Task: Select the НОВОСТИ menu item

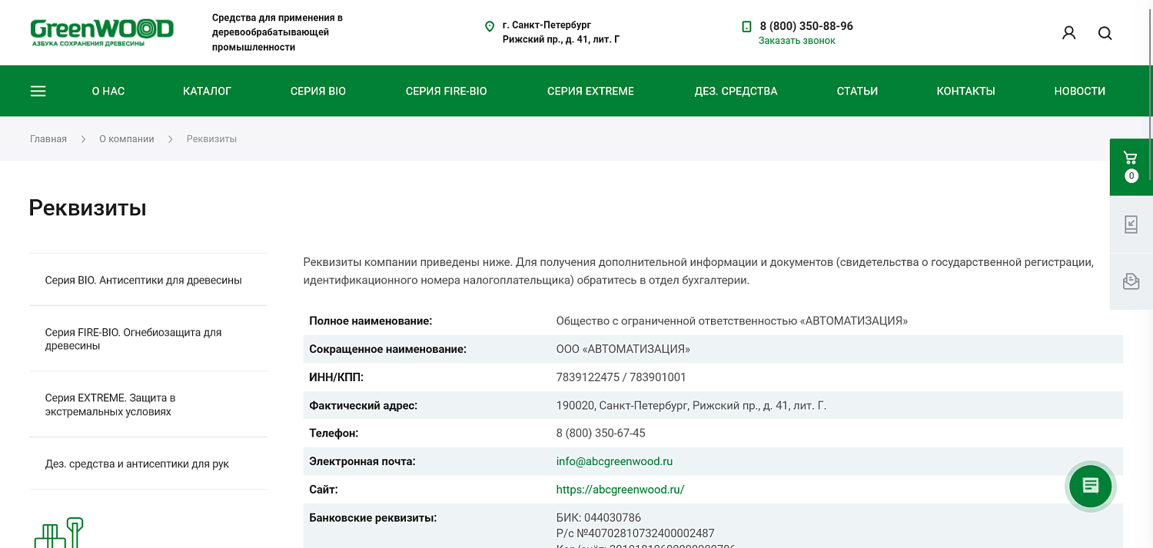Action: point(1079,91)
